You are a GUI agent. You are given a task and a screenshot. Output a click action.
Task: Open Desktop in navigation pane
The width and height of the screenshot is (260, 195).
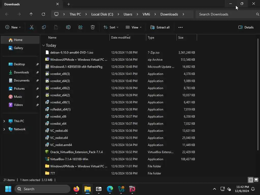pyautogui.click(x=20, y=64)
